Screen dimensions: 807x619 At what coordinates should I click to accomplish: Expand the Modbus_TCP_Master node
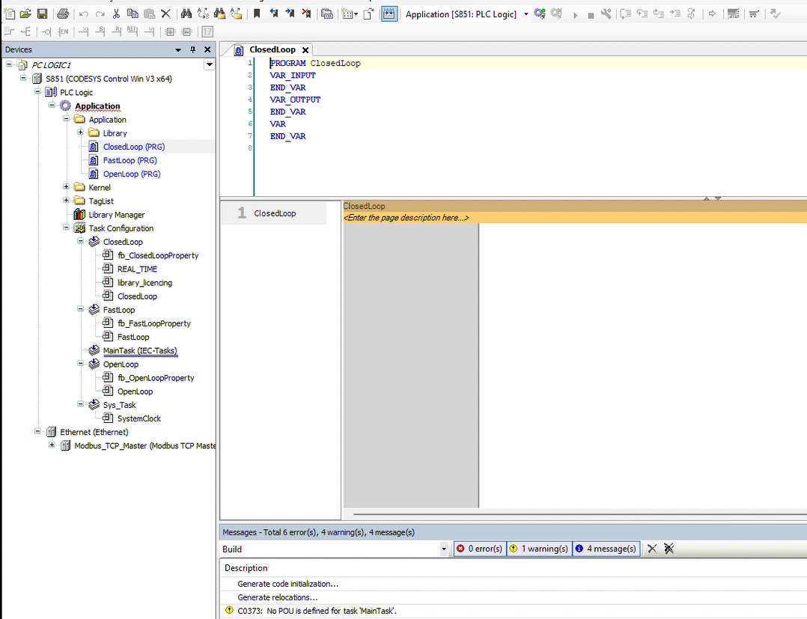tap(52, 445)
